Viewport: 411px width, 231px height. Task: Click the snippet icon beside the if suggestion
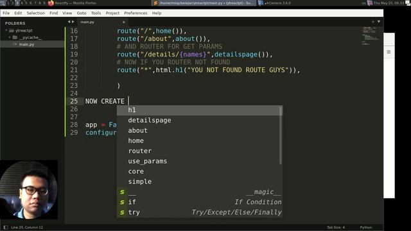pos(122,202)
